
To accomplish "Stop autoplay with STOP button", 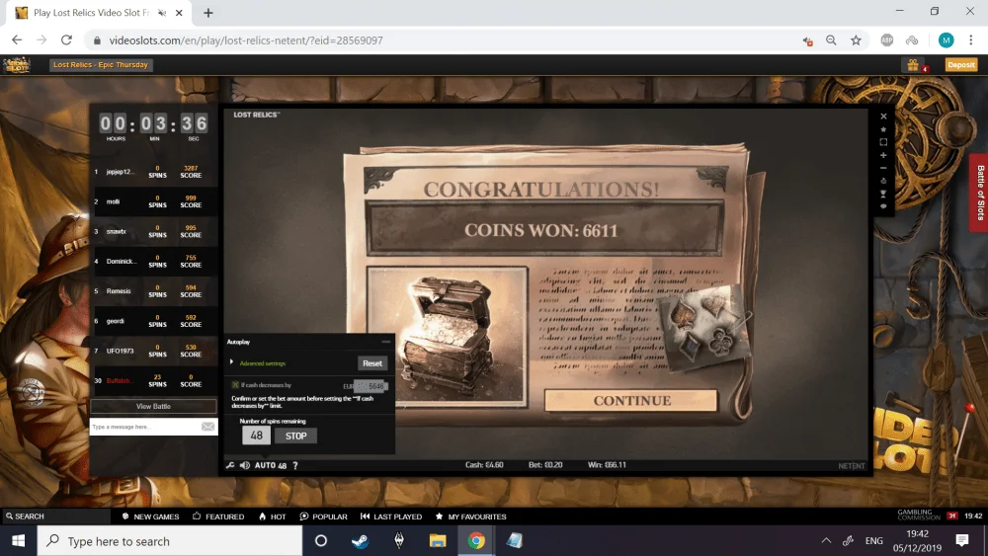I will 295,436.
